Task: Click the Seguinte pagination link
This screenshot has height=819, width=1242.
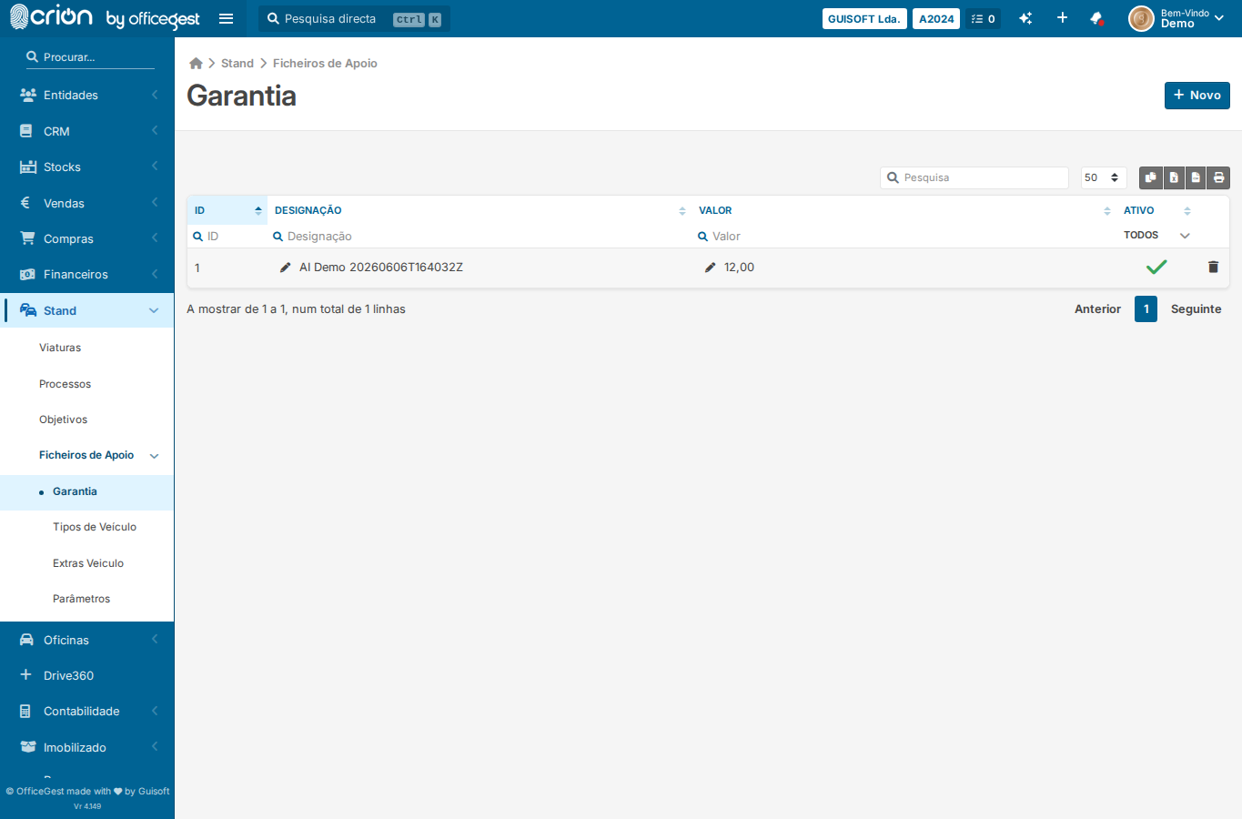Action: 1196,309
